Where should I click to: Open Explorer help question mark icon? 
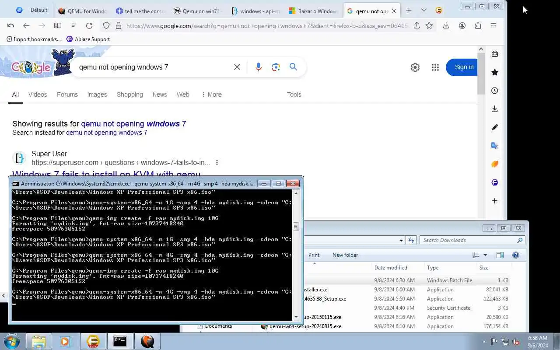516,255
